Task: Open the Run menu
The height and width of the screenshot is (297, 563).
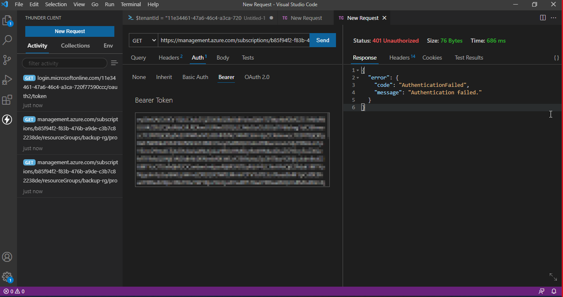Action: 110,5
